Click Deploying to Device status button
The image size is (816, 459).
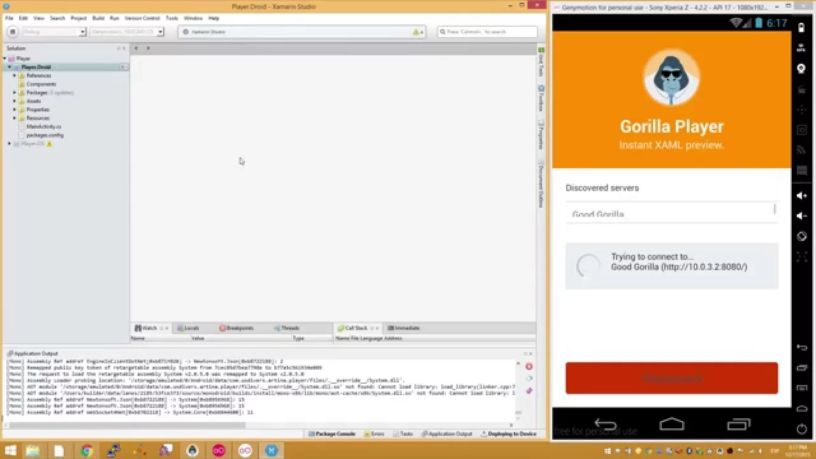tap(509, 434)
